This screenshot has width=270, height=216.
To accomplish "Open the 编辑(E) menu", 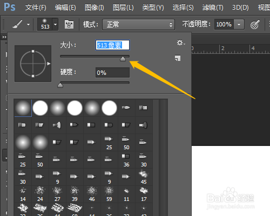I will [65, 8].
